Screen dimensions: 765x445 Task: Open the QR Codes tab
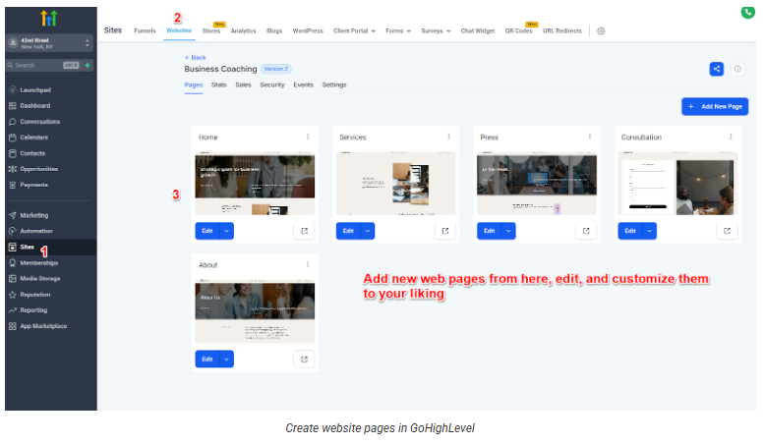coord(518,31)
